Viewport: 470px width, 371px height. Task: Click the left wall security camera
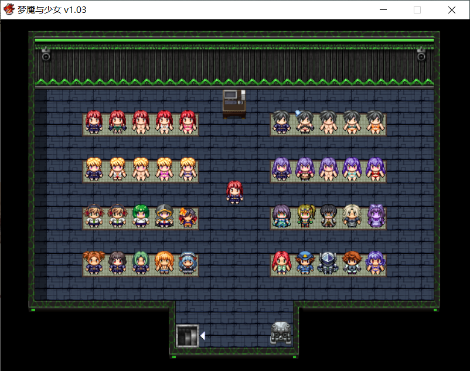tap(46, 54)
